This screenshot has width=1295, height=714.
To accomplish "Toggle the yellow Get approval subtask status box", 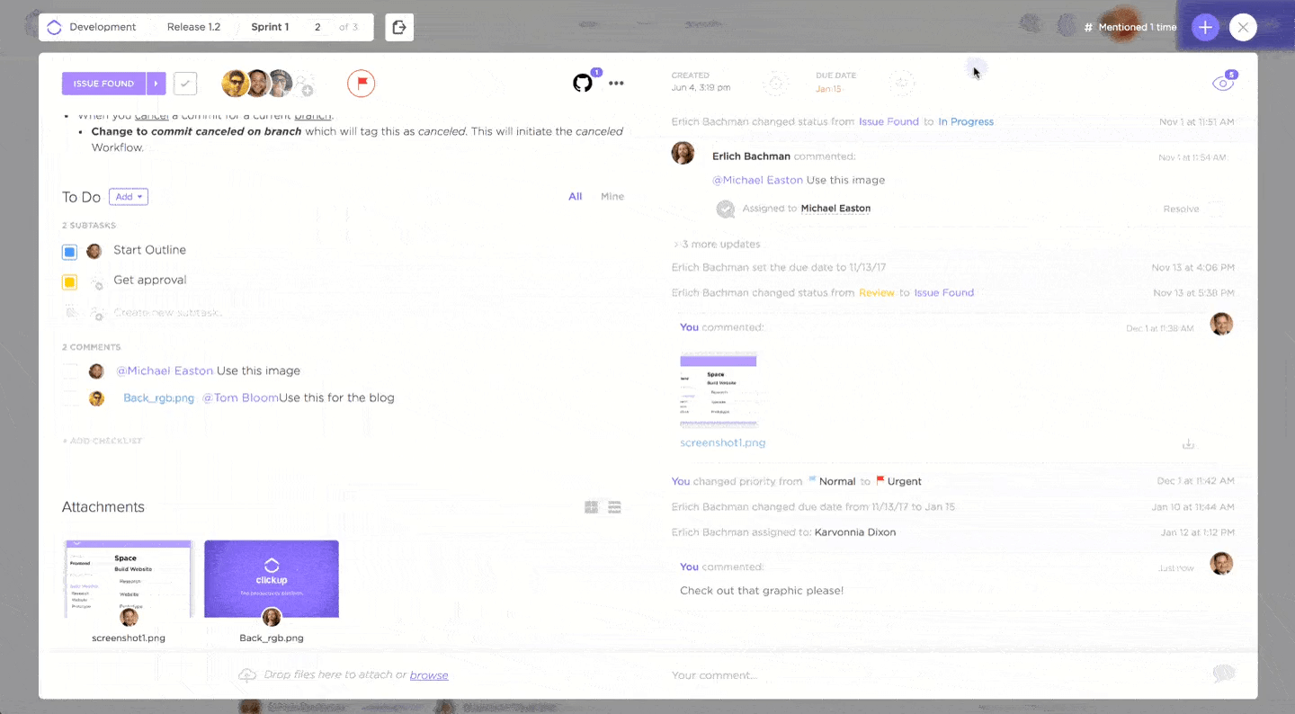I will (x=69, y=282).
